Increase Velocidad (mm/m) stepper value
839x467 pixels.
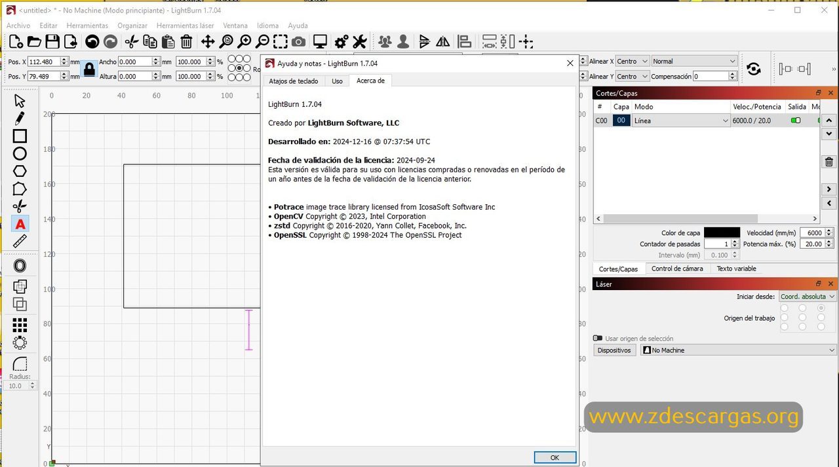click(x=829, y=231)
